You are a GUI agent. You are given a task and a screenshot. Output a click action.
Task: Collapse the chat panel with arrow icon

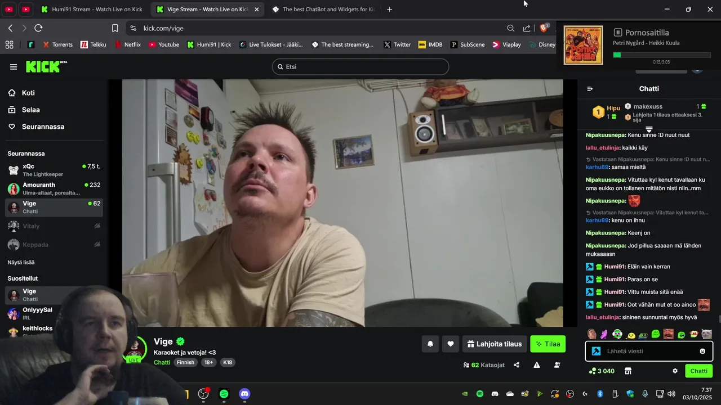(590, 89)
